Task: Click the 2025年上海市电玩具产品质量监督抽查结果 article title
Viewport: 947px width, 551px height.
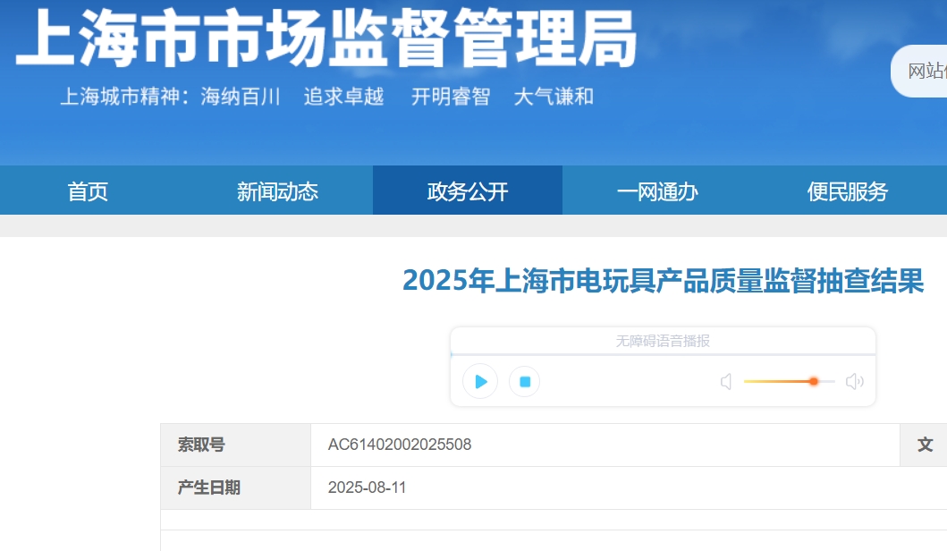Action: [x=663, y=281]
